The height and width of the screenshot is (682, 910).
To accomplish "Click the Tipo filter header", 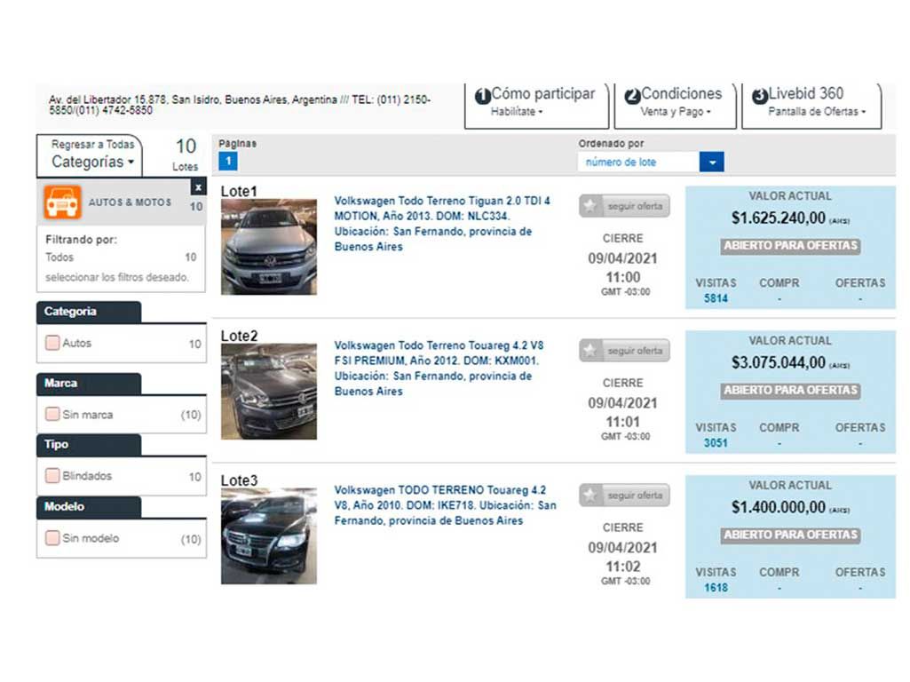I will pos(89,445).
